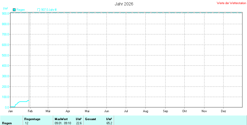Select the 65.2 total rainfall value
The width and height of the screenshot is (247, 125).
(109, 123)
